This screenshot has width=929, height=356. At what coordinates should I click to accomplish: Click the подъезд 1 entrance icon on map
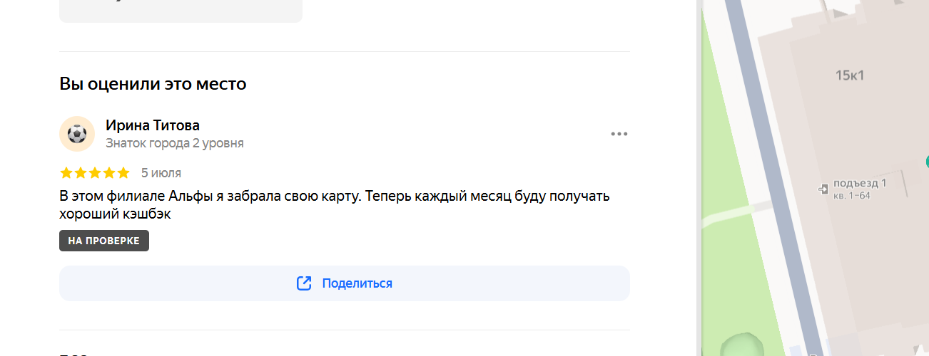pos(824,189)
